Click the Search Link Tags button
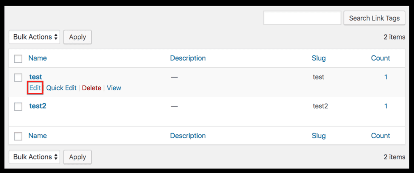The image size is (414, 173). 374,18
